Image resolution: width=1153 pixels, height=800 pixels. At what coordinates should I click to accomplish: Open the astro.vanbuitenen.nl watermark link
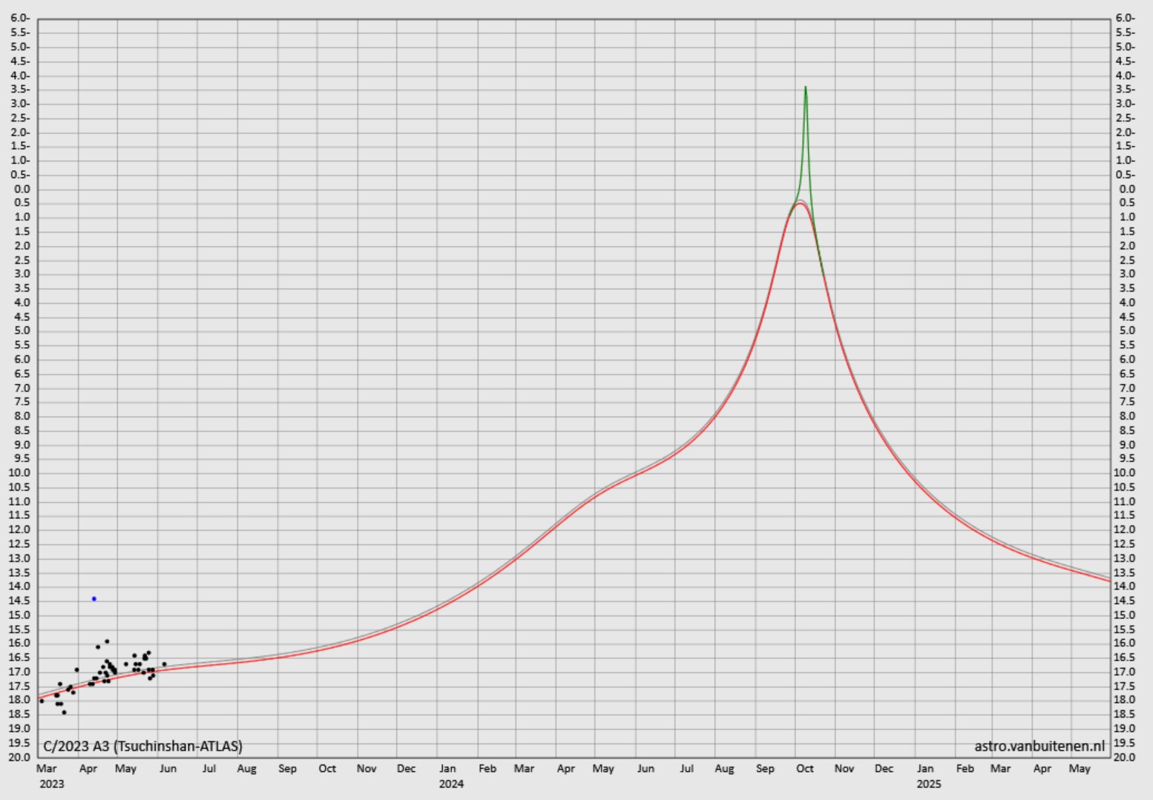tap(1039, 746)
